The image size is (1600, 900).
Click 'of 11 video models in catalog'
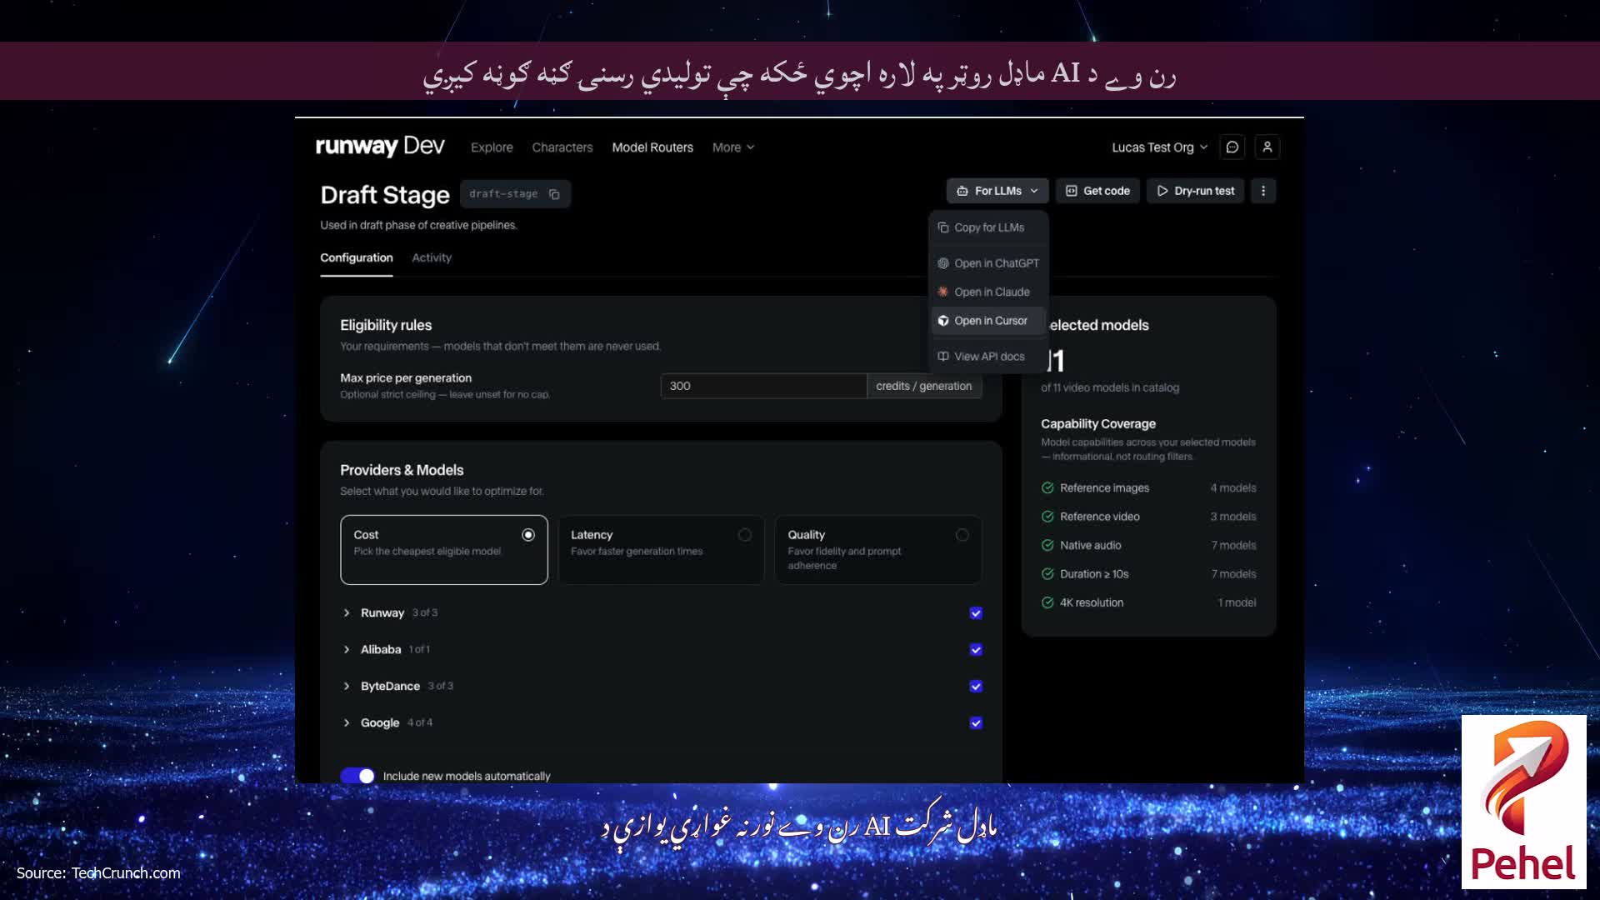click(1110, 387)
